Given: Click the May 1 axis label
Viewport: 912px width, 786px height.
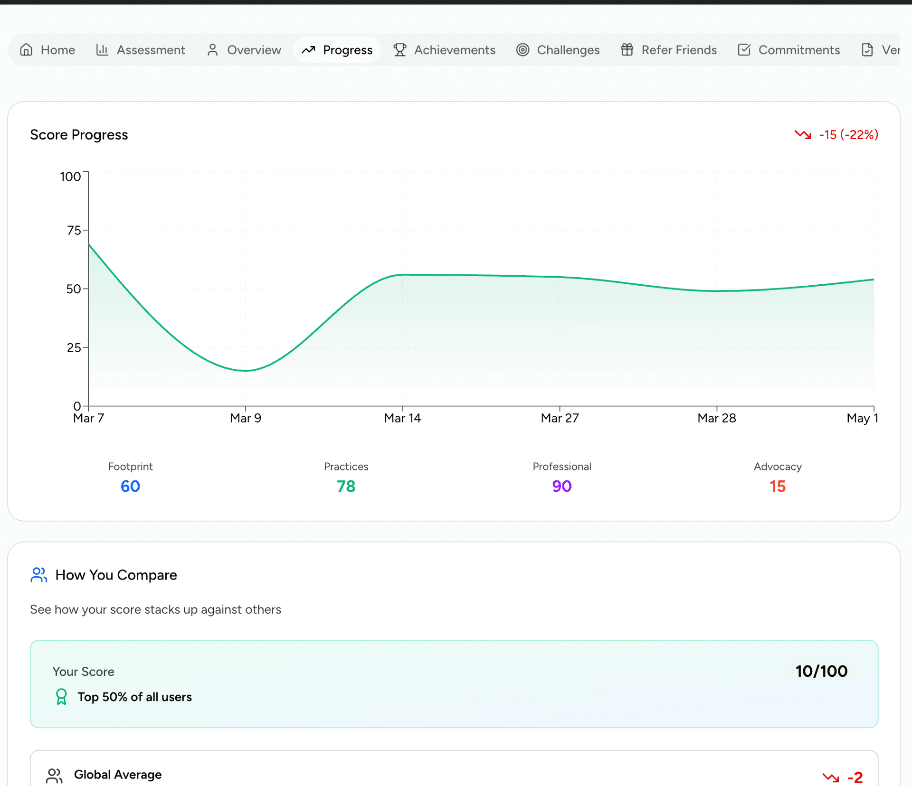Looking at the screenshot, I should click(x=863, y=418).
